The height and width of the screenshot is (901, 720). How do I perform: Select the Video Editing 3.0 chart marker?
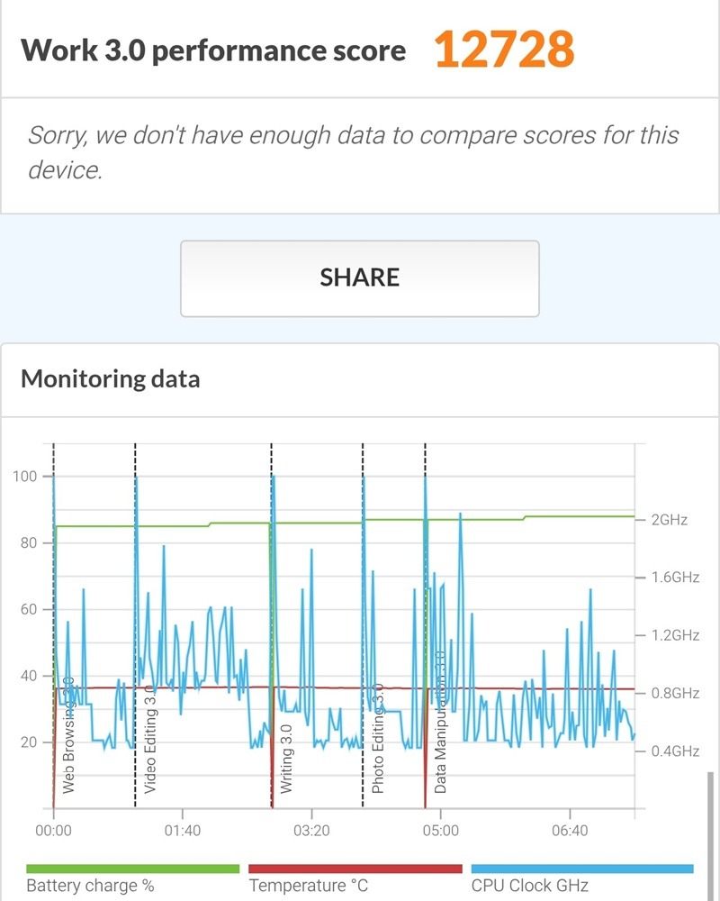pos(150,739)
